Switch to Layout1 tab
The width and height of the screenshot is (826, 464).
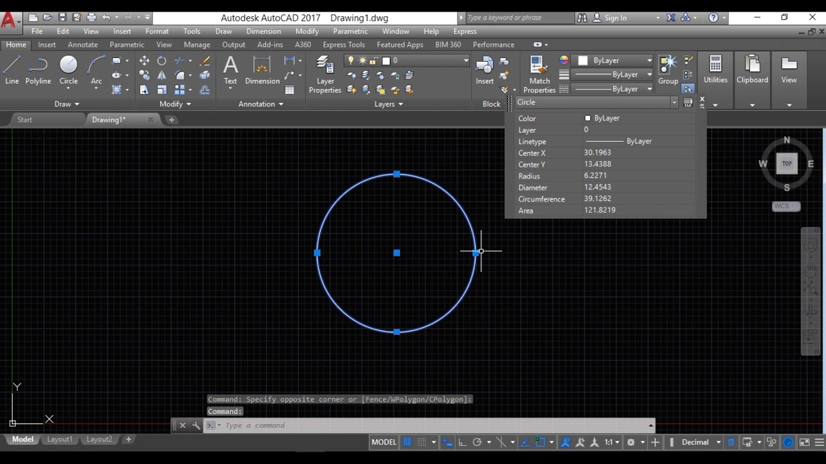pyautogui.click(x=59, y=440)
